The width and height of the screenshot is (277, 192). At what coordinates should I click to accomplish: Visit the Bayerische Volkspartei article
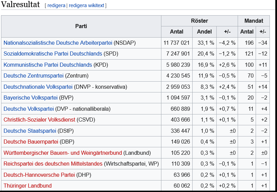31,98
